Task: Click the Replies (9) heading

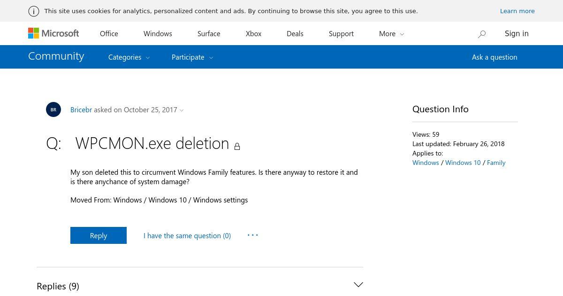Action: click(58, 286)
